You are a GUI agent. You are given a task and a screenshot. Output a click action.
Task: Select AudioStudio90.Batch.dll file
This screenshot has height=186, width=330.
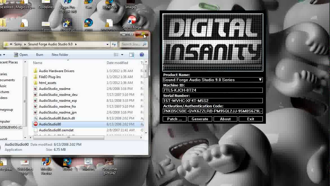point(57,118)
